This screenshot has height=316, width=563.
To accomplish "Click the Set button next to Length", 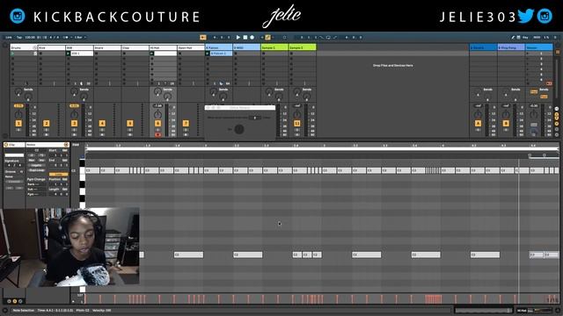I will click(x=65, y=190).
